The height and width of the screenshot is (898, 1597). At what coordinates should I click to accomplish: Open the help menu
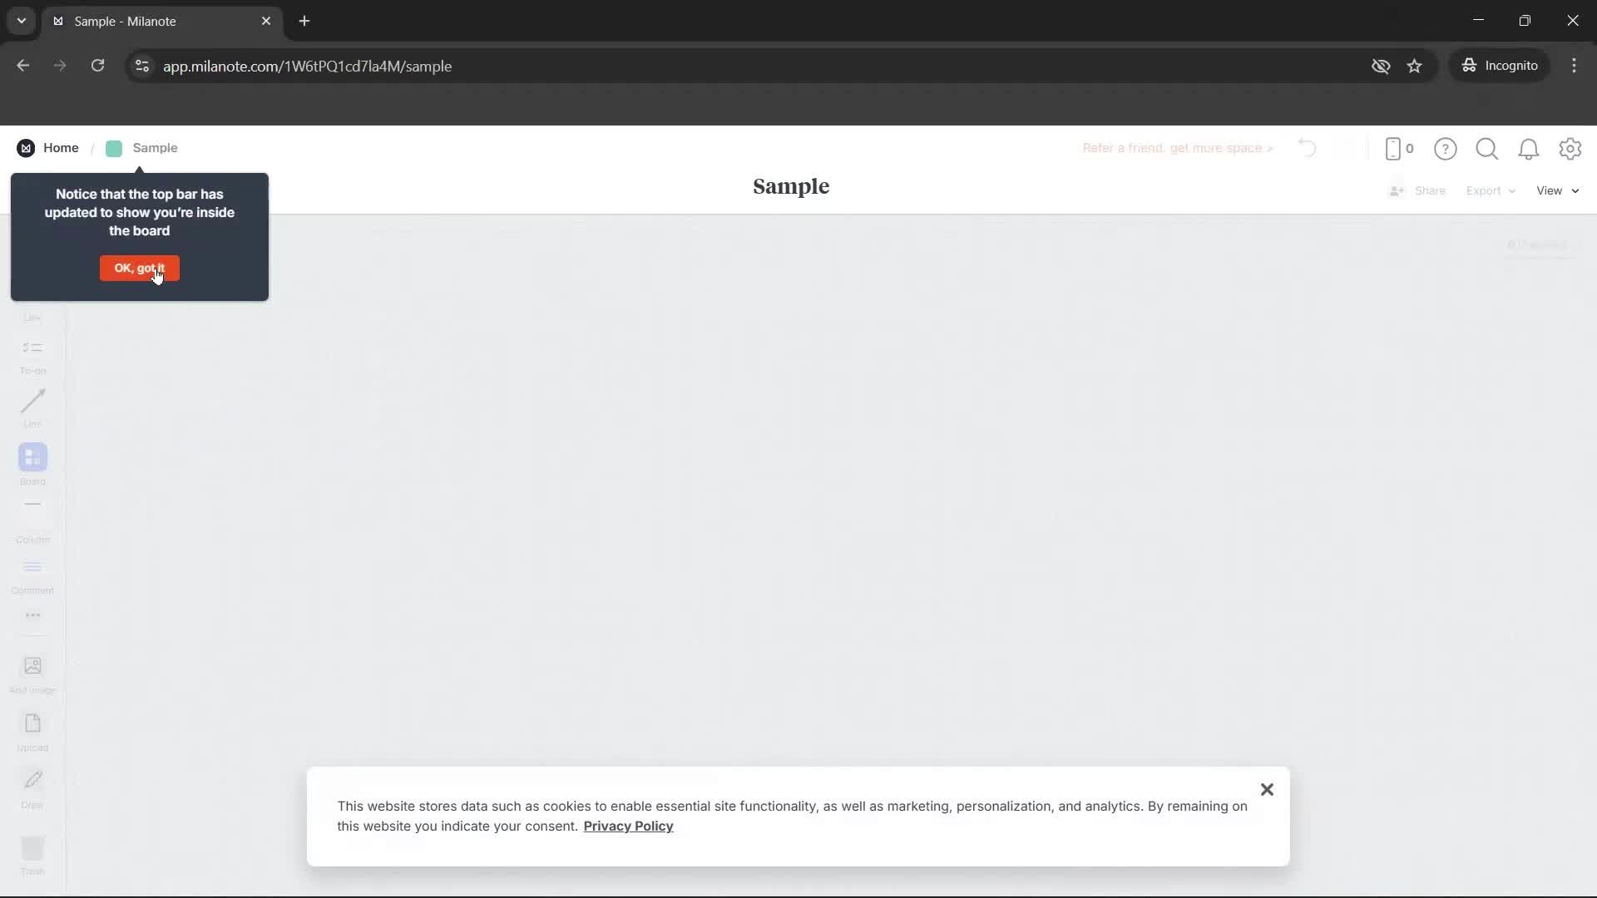[x=1446, y=149]
